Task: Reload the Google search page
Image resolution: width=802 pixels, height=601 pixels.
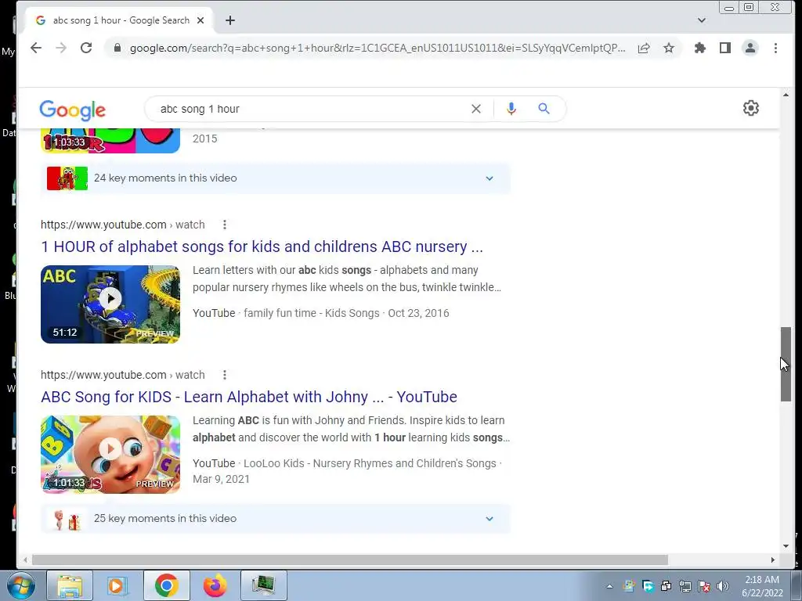Action: pyautogui.click(x=86, y=48)
